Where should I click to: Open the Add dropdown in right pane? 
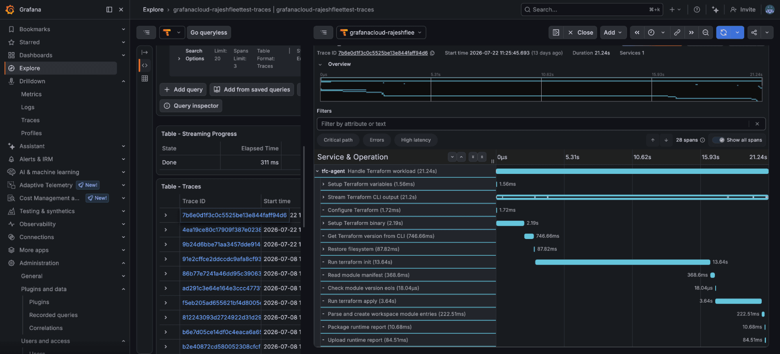pyautogui.click(x=613, y=33)
